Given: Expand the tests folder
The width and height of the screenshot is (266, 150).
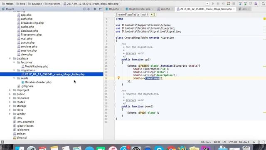Looking at the screenshot, I should [10, 110].
